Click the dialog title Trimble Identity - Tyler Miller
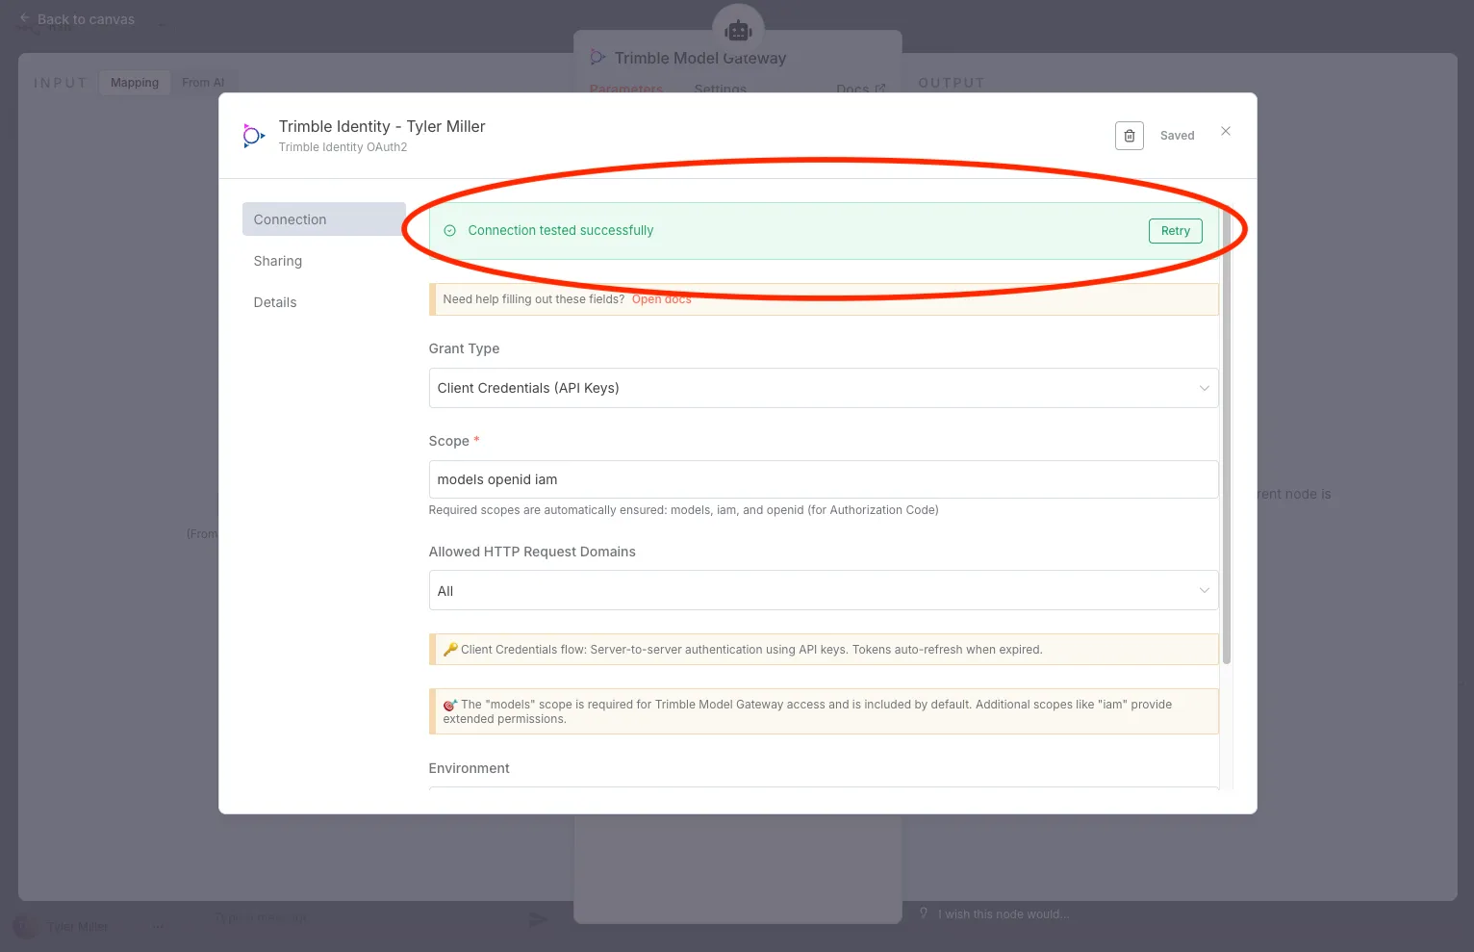The width and height of the screenshot is (1474, 952). (382, 126)
